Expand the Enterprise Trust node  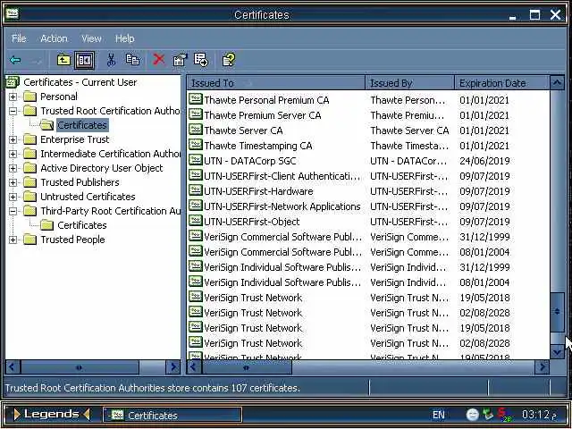pyautogui.click(x=13, y=139)
